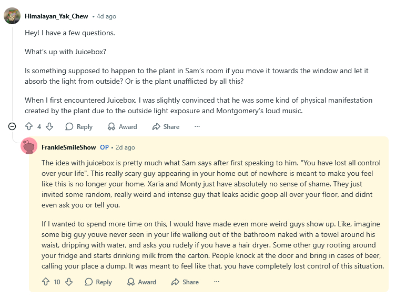
Task: Downvote Himalayan_Yak_Chew's comment
Action: (49, 127)
